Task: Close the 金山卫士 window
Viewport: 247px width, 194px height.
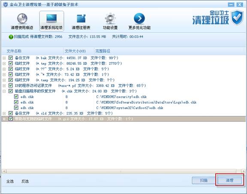Action: [x=240, y=5]
